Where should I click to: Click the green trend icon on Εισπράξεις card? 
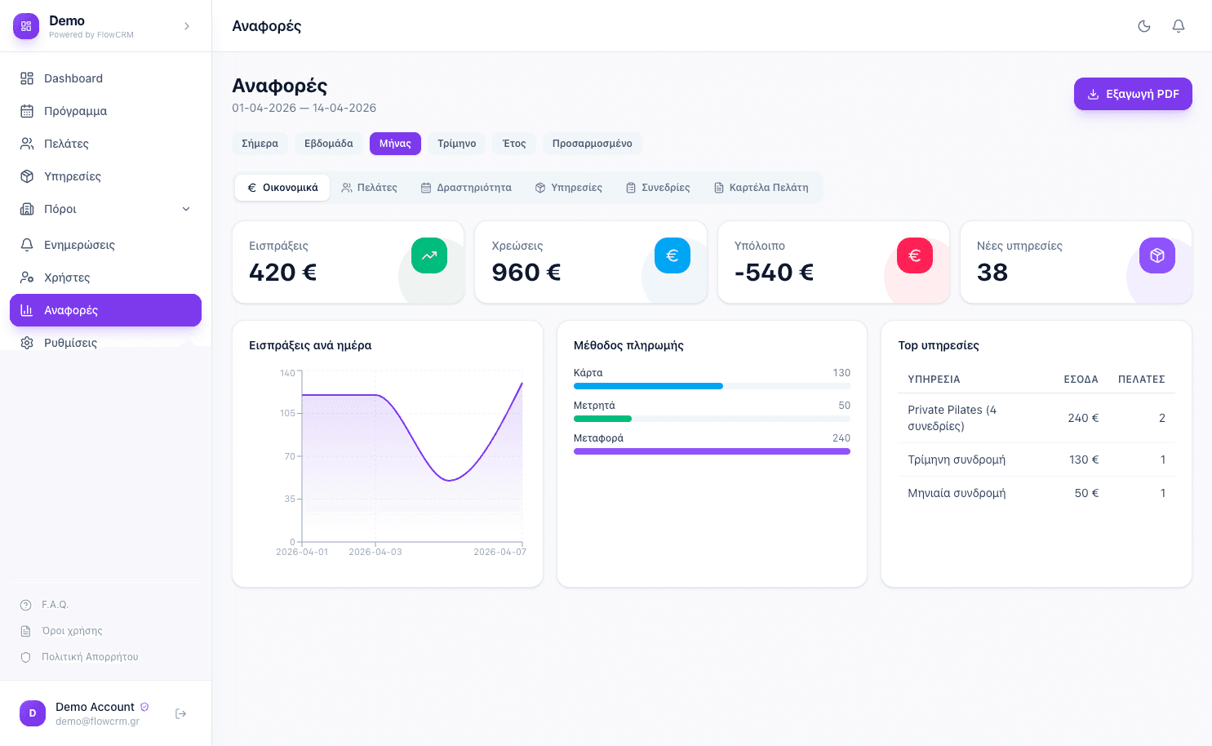tap(429, 255)
